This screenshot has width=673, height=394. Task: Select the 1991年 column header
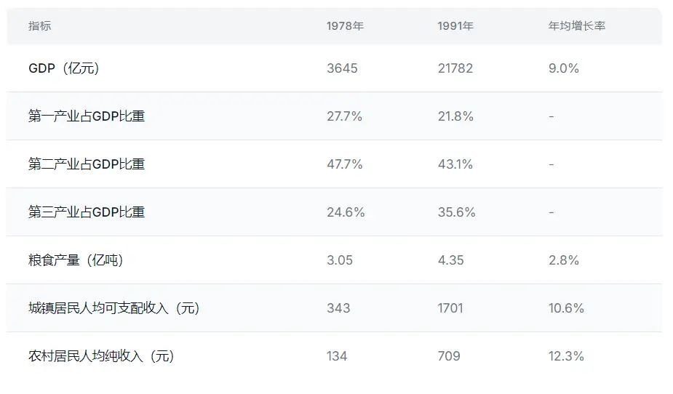click(455, 26)
